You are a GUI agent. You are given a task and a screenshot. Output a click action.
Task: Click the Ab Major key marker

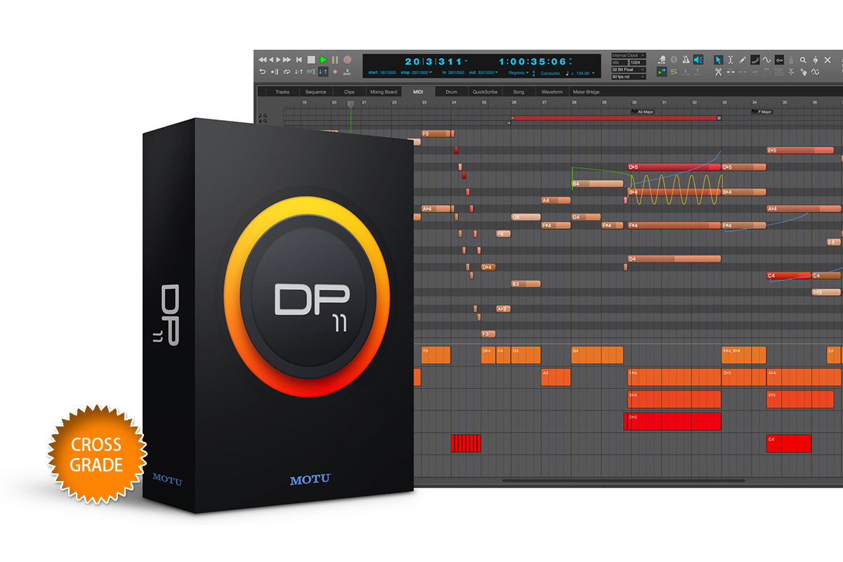click(x=643, y=112)
